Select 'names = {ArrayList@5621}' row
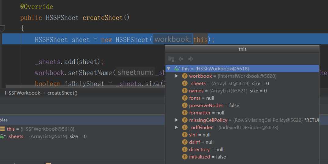This screenshot has width=328, height=164. pyautogui.click(x=242, y=91)
